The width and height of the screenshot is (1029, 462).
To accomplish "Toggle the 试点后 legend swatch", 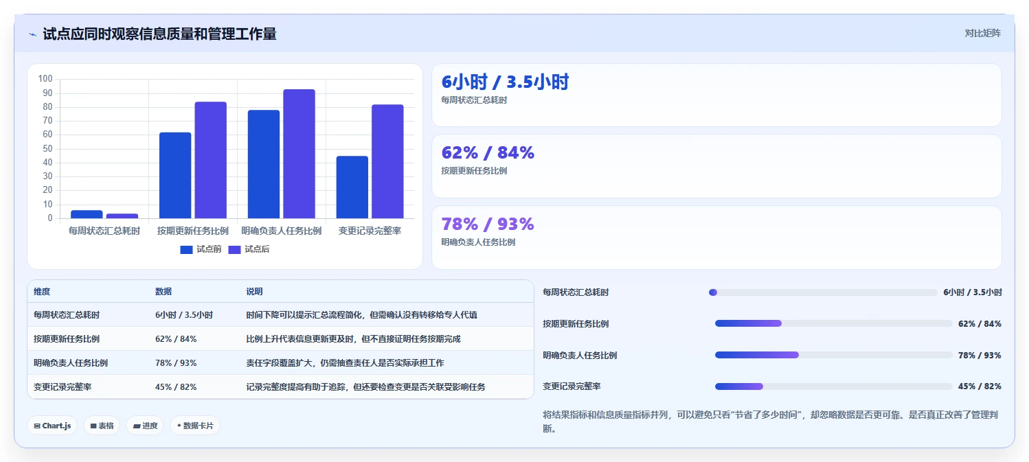I will tap(234, 249).
